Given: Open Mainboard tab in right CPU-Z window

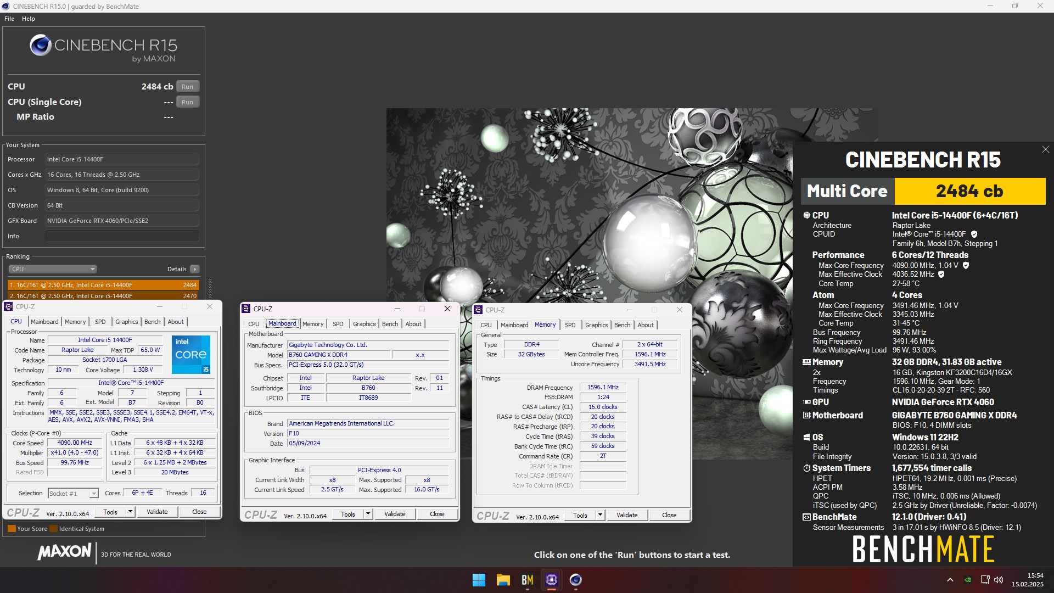Looking at the screenshot, I should [514, 325].
